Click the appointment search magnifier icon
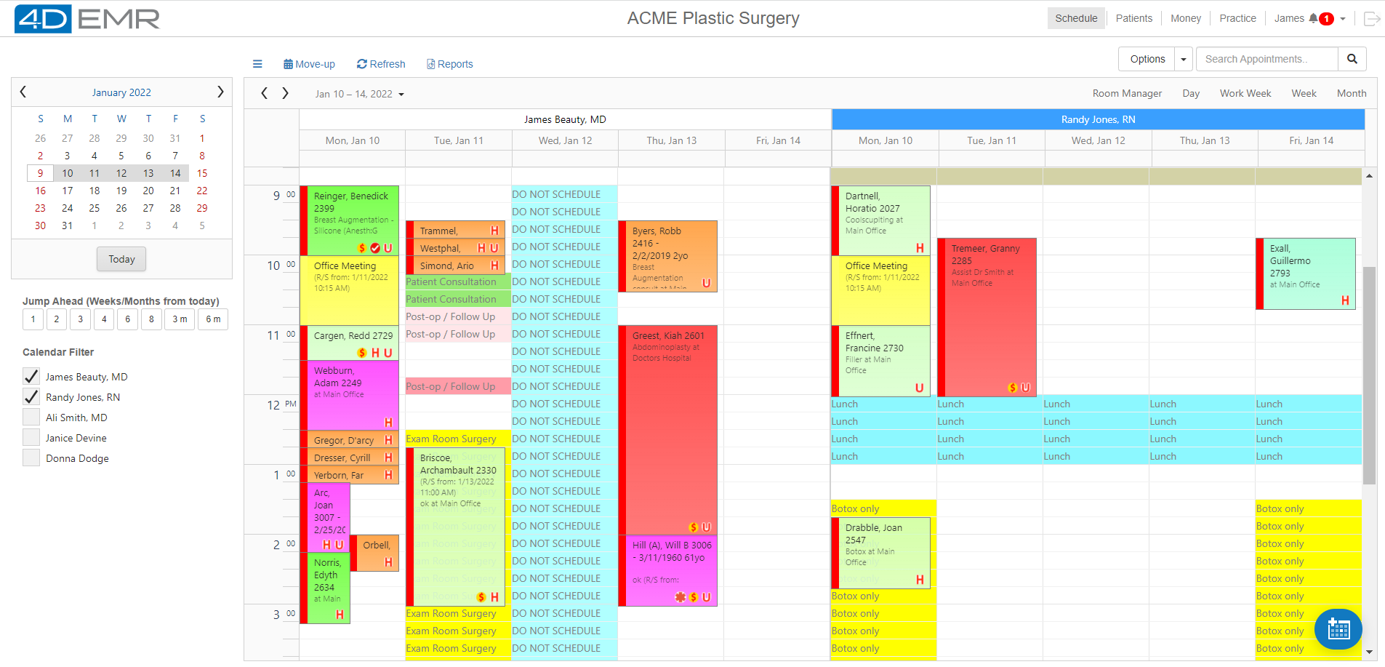 (1352, 59)
